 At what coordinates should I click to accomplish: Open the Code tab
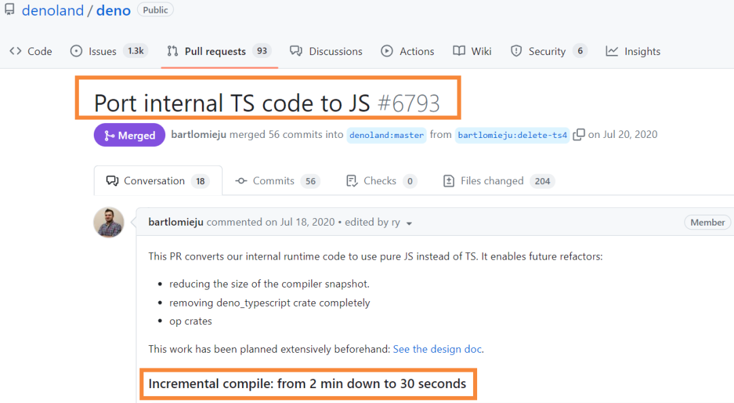pyautogui.click(x=31, y=51)
